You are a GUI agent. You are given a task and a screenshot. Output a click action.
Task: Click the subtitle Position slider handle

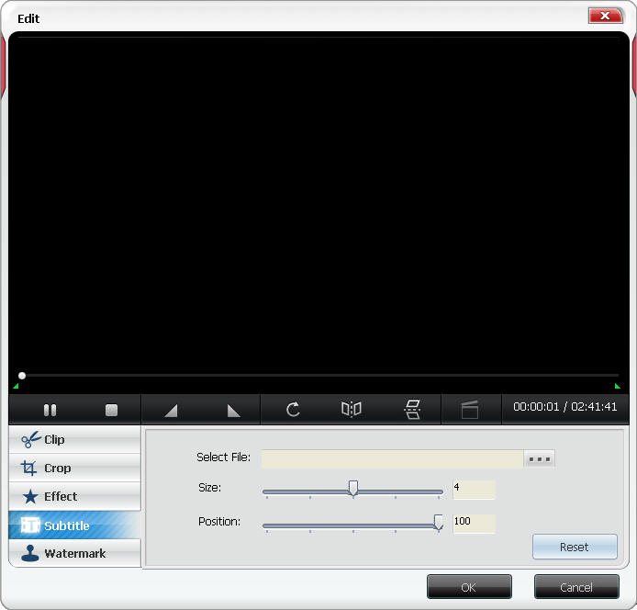439,522
